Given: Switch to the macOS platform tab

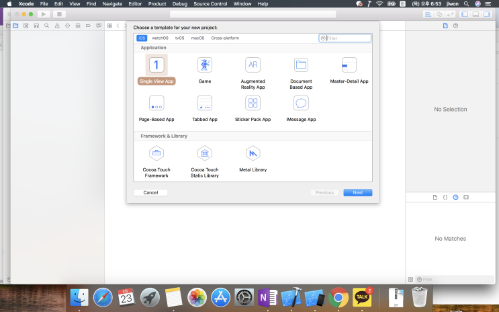Looking at the screenshot, I should [197, 38].
